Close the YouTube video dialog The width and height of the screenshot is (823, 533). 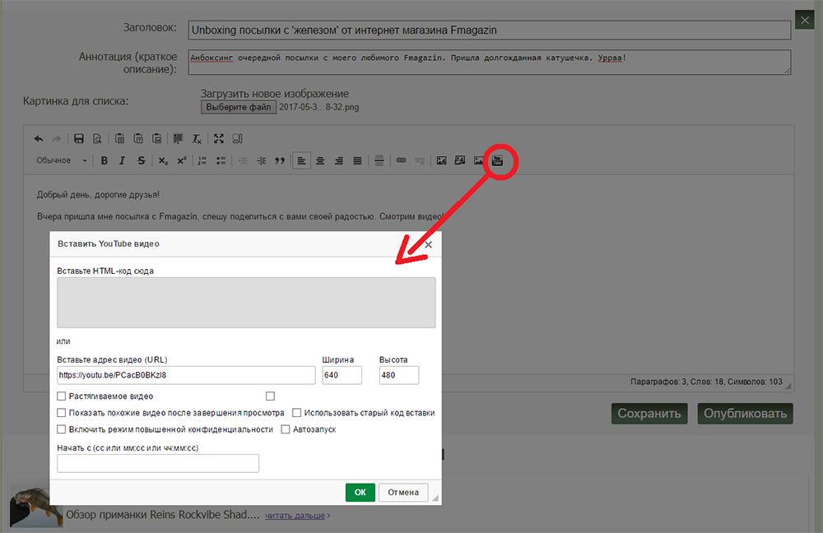[428, 243]
